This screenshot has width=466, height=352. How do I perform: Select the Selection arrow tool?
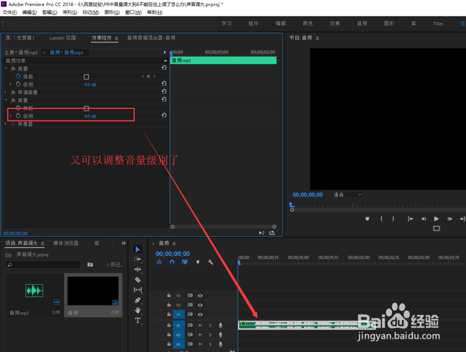click(x=137, y=249)
